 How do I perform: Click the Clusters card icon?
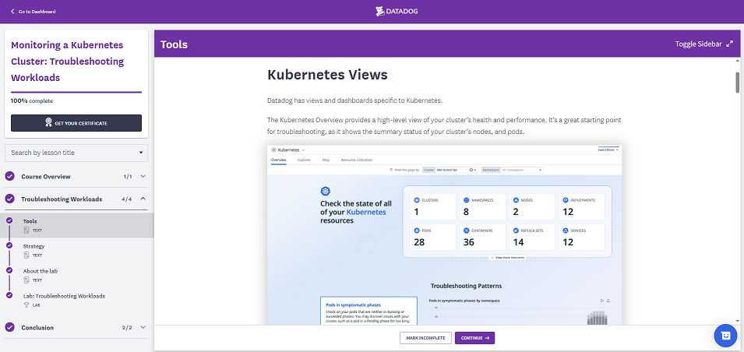[x=417, y=200]
